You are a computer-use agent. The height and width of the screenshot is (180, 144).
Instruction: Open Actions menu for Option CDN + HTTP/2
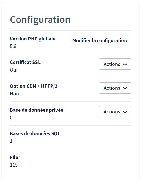(115, 88)
